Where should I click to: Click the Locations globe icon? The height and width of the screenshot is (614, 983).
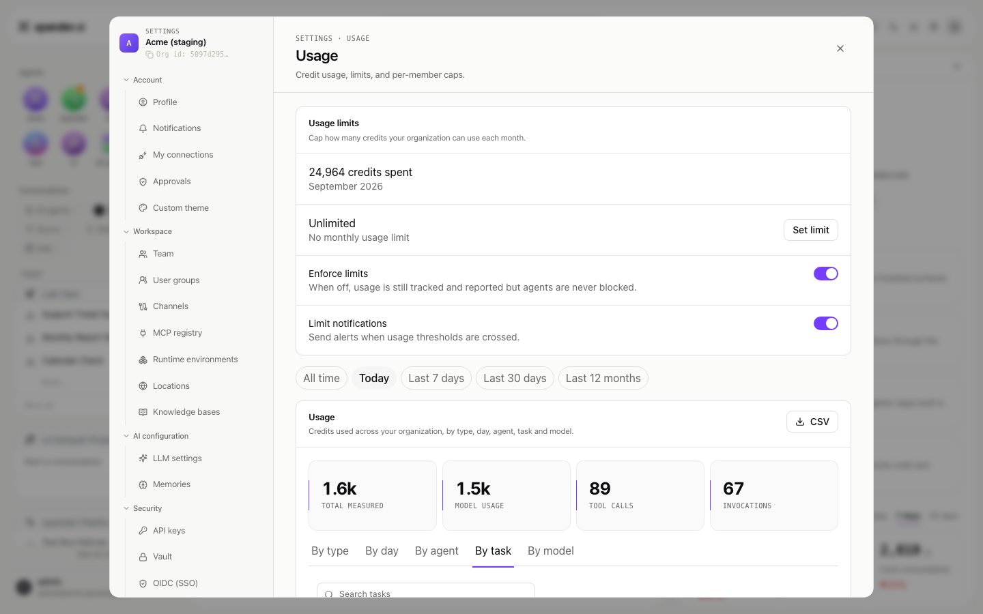143,386
